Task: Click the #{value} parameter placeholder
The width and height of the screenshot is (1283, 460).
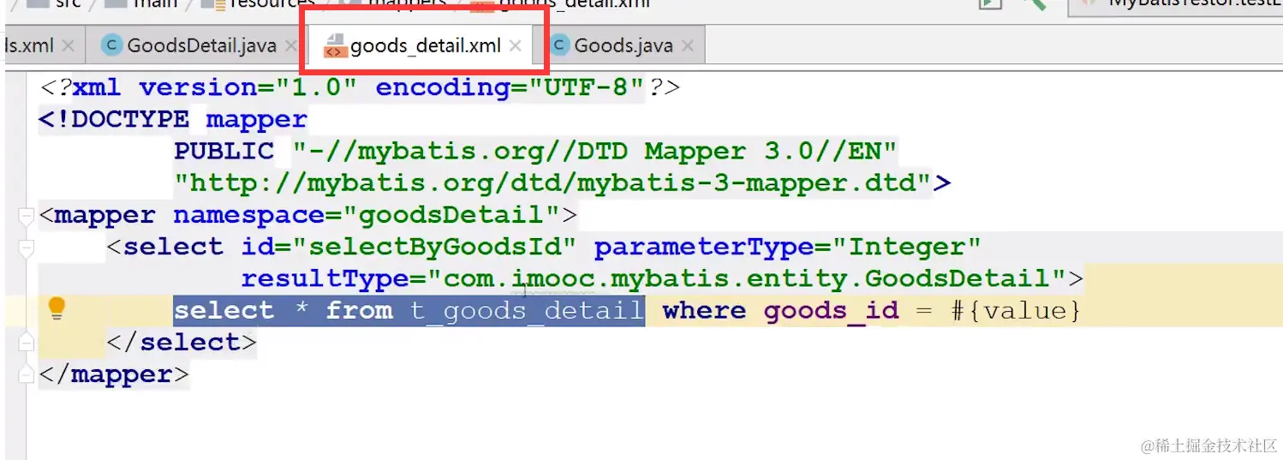Action: click(x=1016, y=310)
